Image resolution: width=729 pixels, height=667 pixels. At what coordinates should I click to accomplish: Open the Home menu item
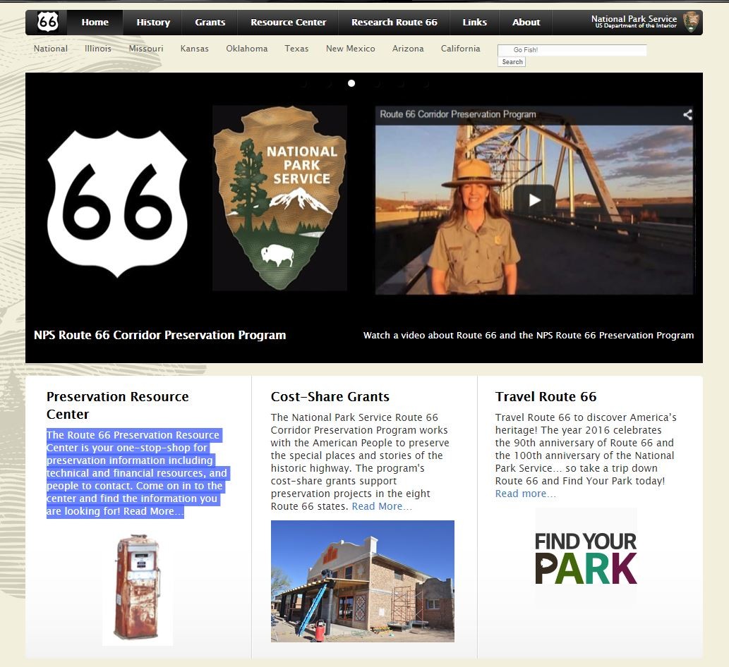(95, 23)
